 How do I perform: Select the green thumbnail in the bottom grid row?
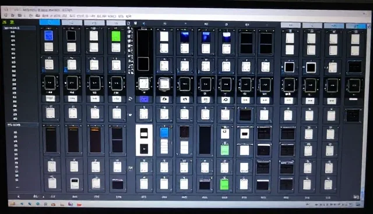tap(224, 184)
